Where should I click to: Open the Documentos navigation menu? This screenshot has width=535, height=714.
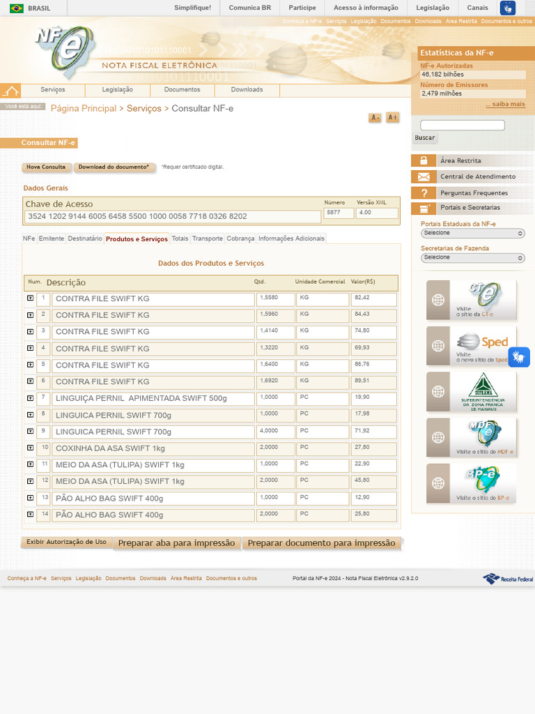(182, 90)
